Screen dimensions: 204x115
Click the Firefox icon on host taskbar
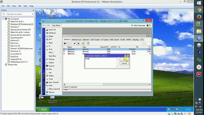[199, 17]
